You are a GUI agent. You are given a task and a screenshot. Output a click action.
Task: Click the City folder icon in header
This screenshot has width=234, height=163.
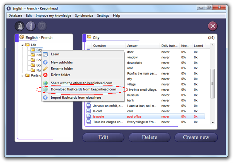(89, 37)
